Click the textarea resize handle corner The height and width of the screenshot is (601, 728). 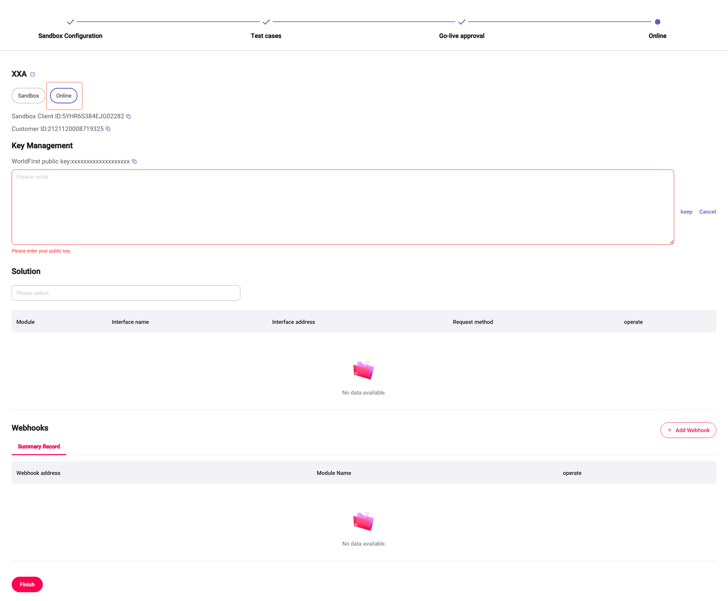click(672, 242)
